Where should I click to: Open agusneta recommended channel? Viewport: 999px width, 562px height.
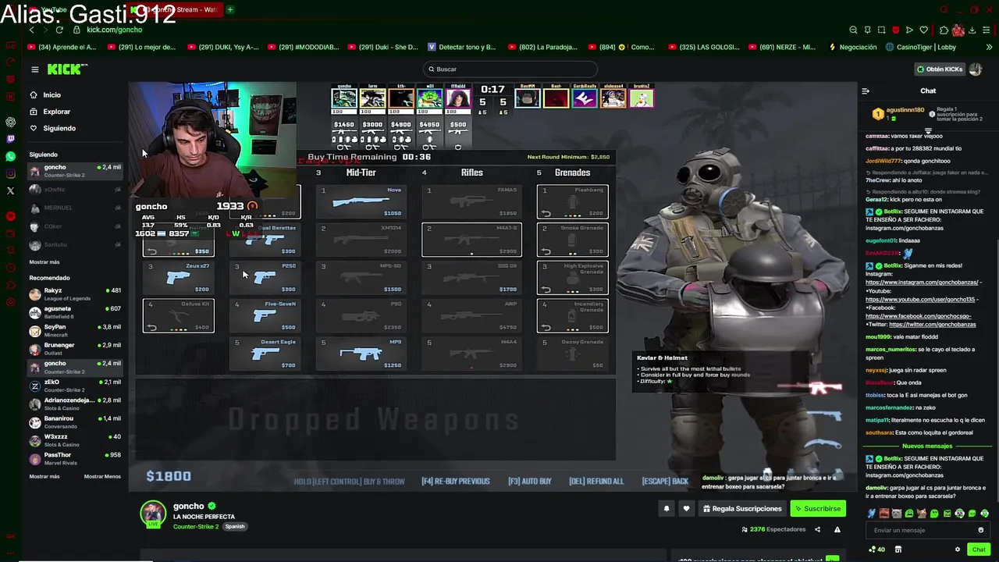click(75, 312)
